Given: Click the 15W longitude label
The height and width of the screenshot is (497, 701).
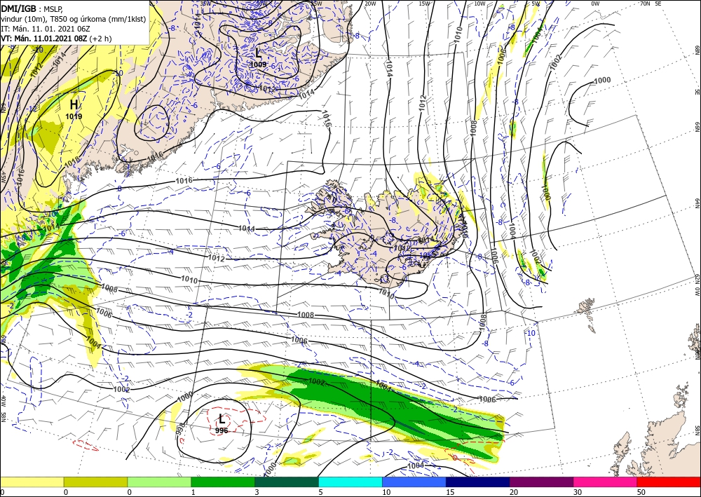Looking at the screenshot, I should click(x=424, y=4).
